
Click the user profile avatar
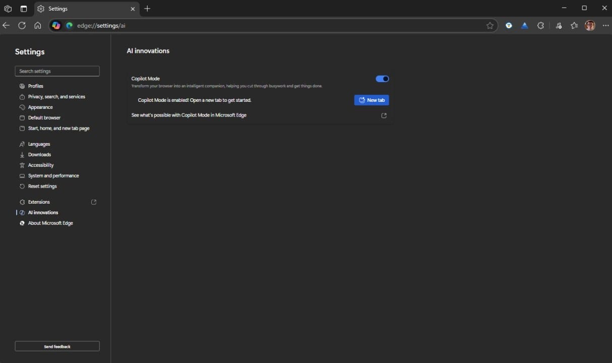pyautogui.click(x=590, y=26)
